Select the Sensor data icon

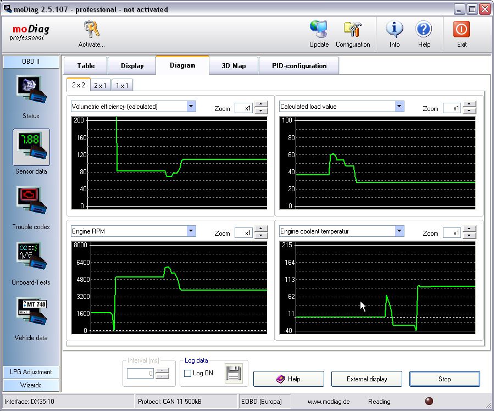pyautogui.click(x=31, y=147)
